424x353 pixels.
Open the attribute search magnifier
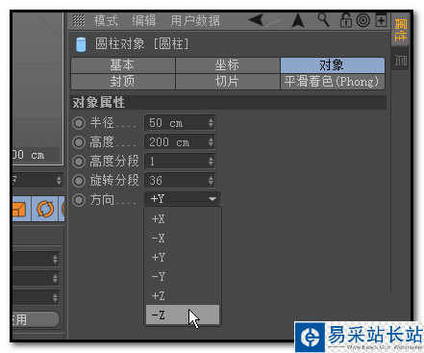click(323, 20)
